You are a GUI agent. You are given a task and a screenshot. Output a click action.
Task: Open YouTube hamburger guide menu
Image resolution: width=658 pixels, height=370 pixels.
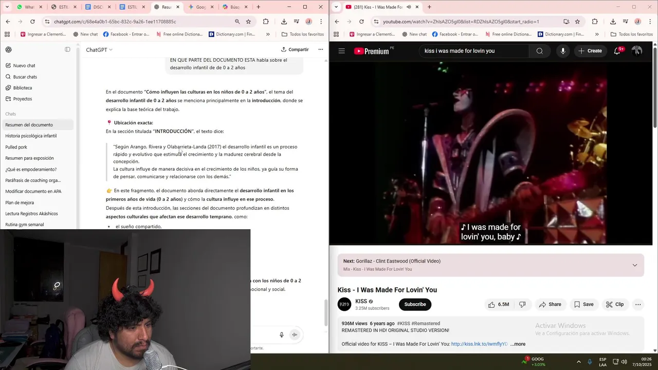341,51
